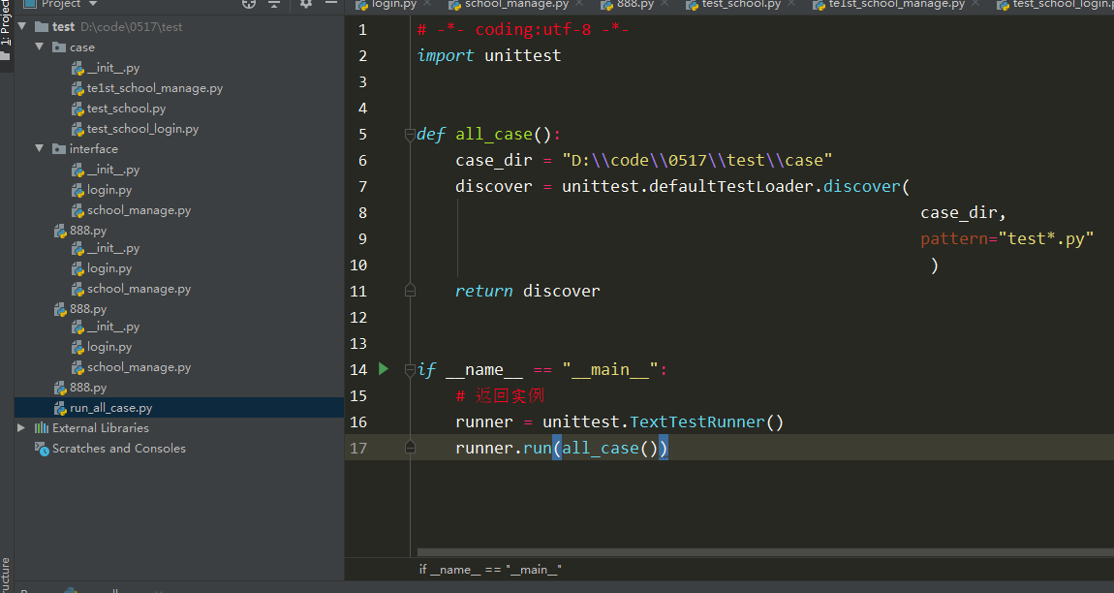The width and height of the screenshot is (1114, 593).
Task: Click line number 7 in the gutter
Action: point(362,186)
